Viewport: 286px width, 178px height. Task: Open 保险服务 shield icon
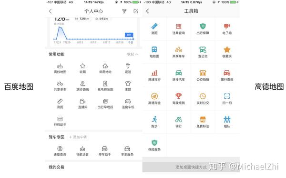point(154,146)
